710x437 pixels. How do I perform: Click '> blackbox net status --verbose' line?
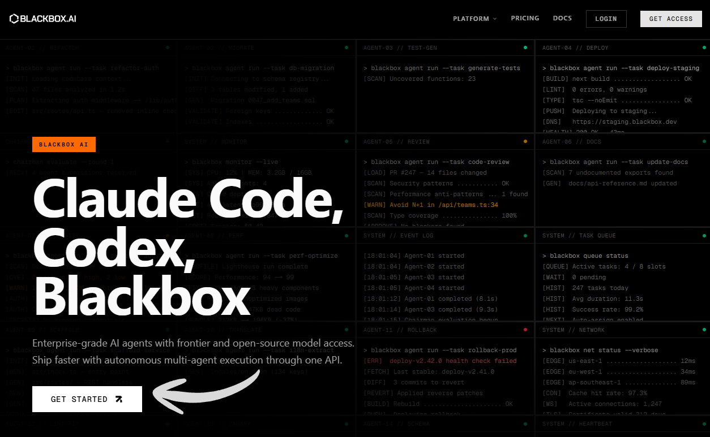point(600,351)
